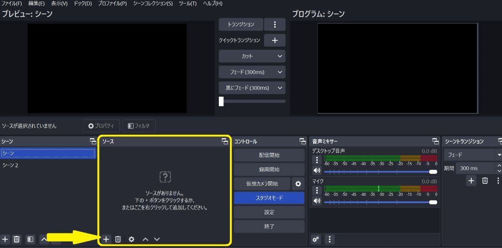Adjust the マイク volume slider
The image size is (502, 248).
pyautogui.click(x=381, y=202)
